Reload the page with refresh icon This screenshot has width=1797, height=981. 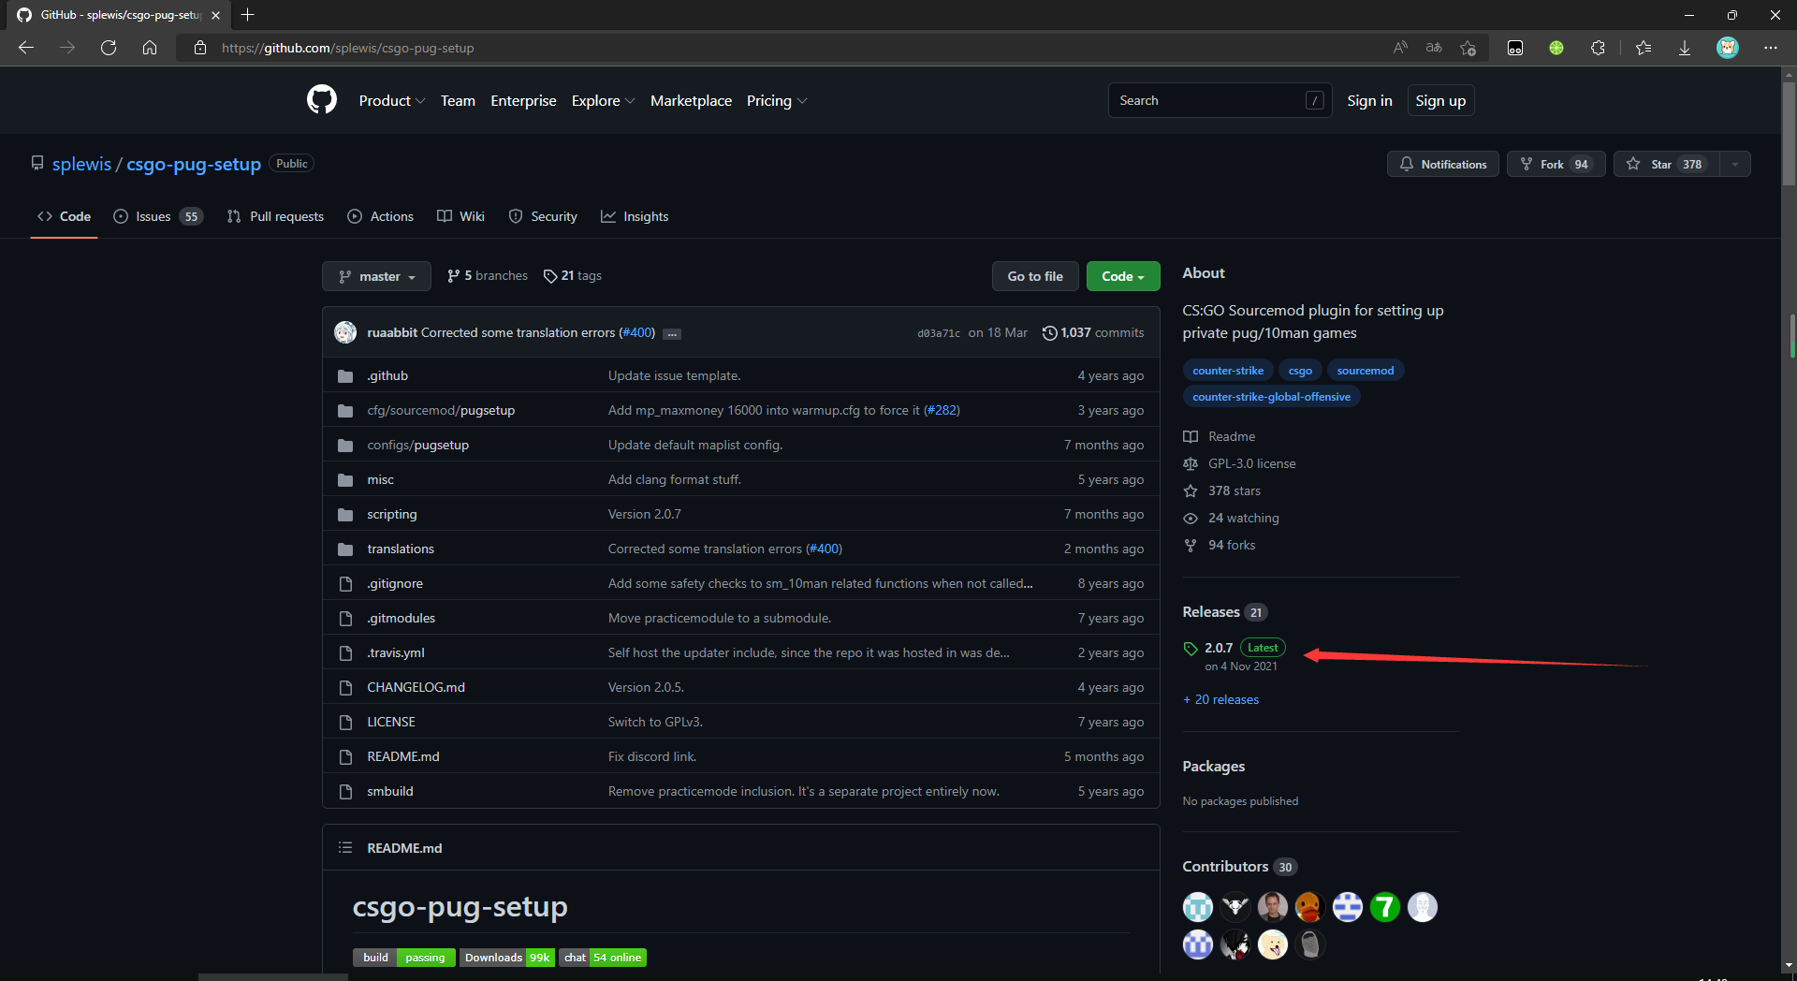tap(109, 48)
